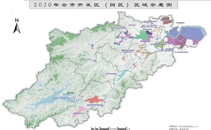Select the crimson zone south of the river bend
The width and height of the screenshot is (211, 130).
181,41
